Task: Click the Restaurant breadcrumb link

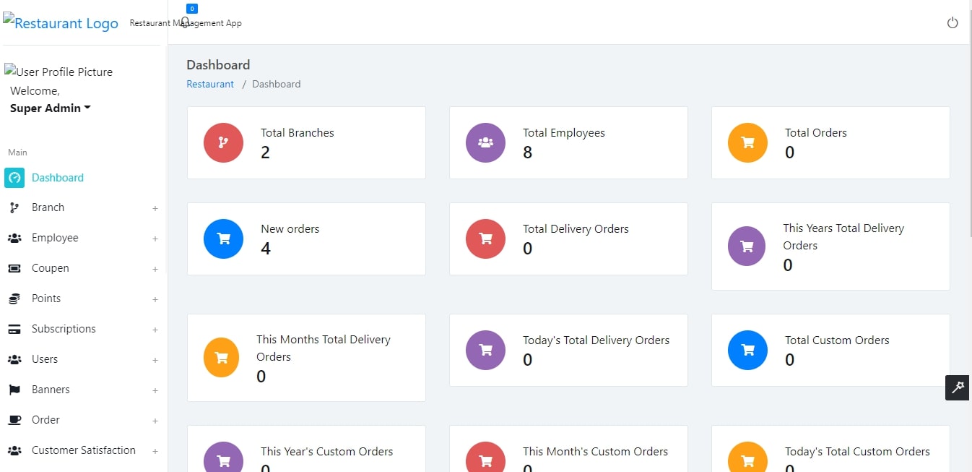Action: point(210,84)
